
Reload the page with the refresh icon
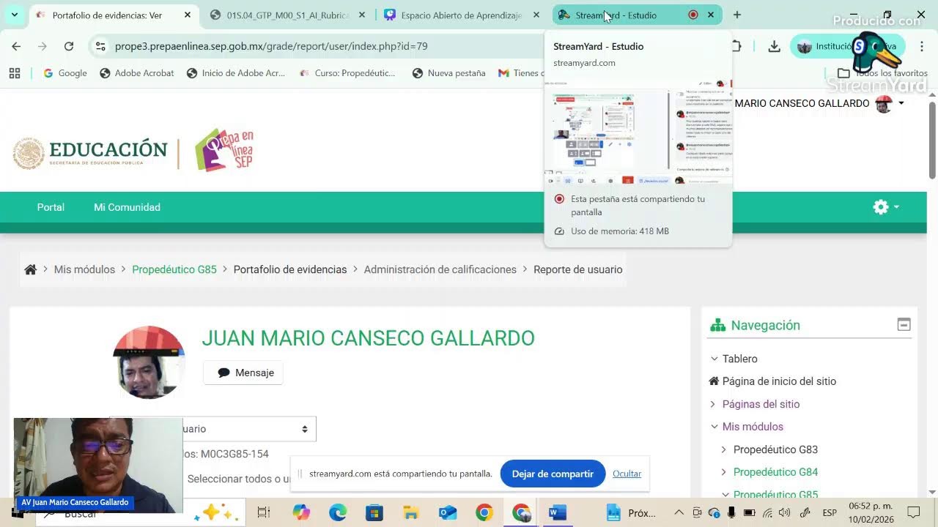tap(69, 46)
